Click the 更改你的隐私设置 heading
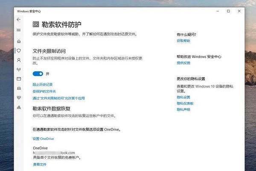This screenshot has height=171, width=256. pyautogui.click(x=191, y=79)
